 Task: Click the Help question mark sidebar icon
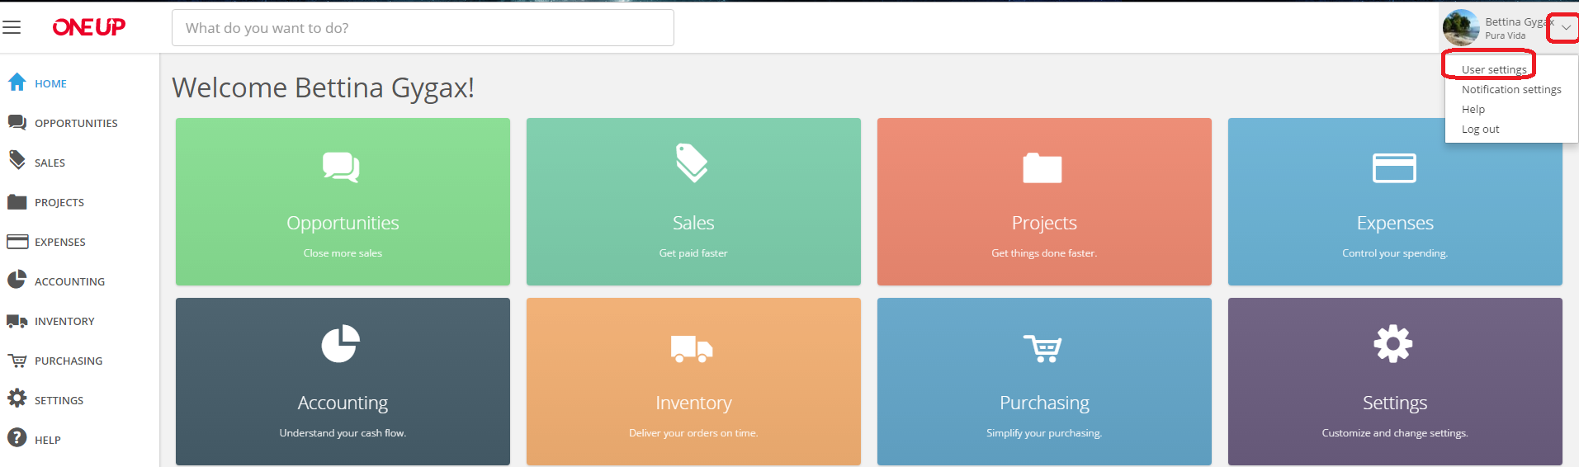[17, 438]
